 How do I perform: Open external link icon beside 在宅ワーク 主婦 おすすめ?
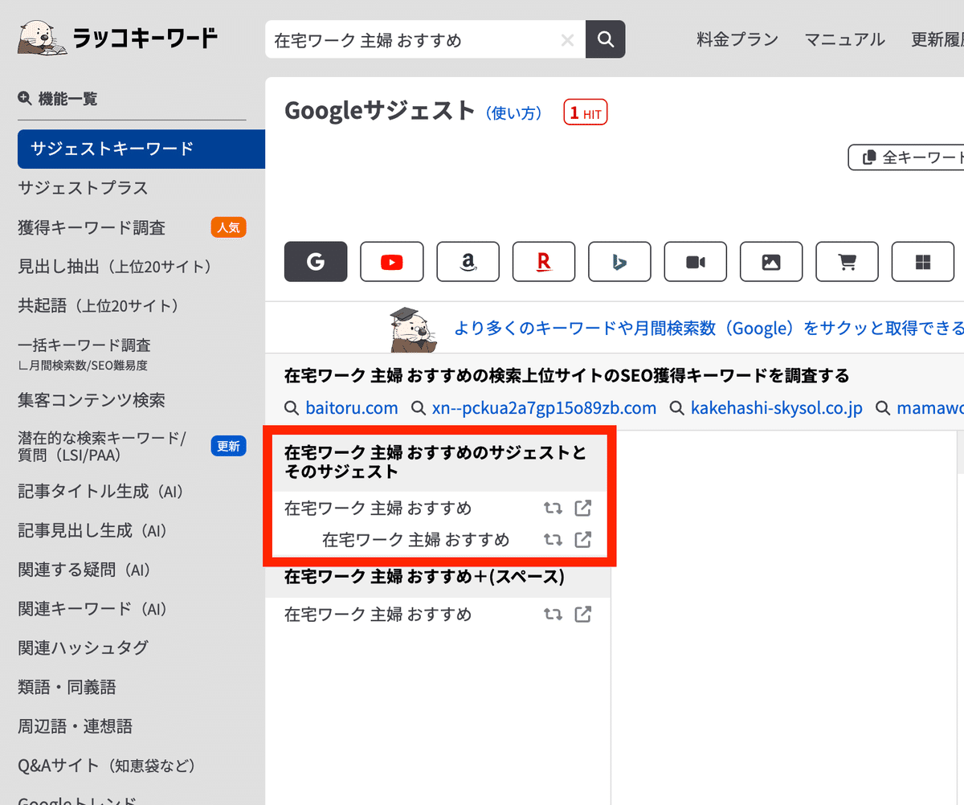coord(583,508)
